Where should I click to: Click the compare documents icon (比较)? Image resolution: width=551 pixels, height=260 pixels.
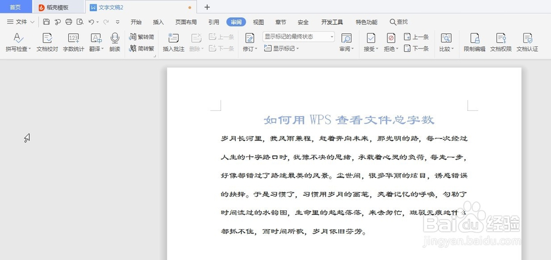click(x=446, y=38)
